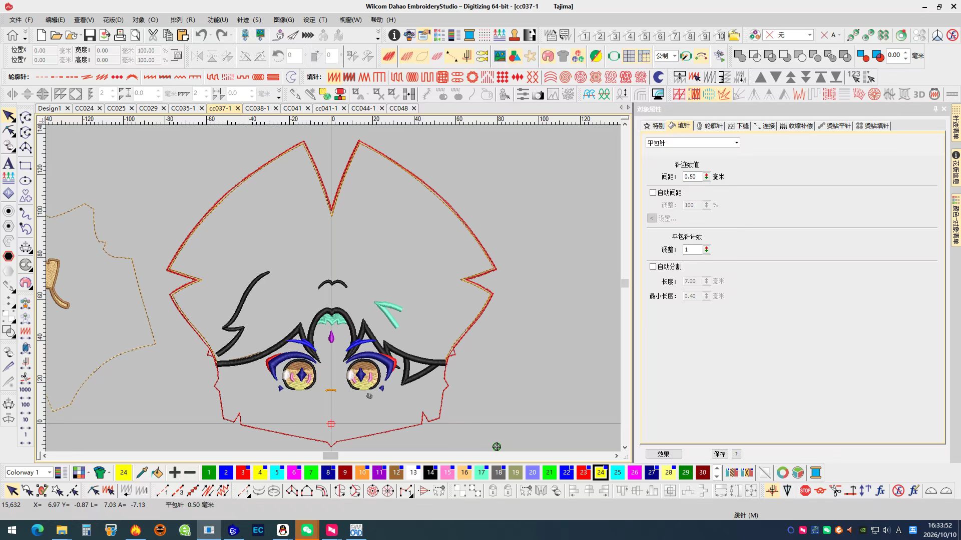Close the cc037-1 tab
Screen dimensions: 961x540
pos(238,108)
